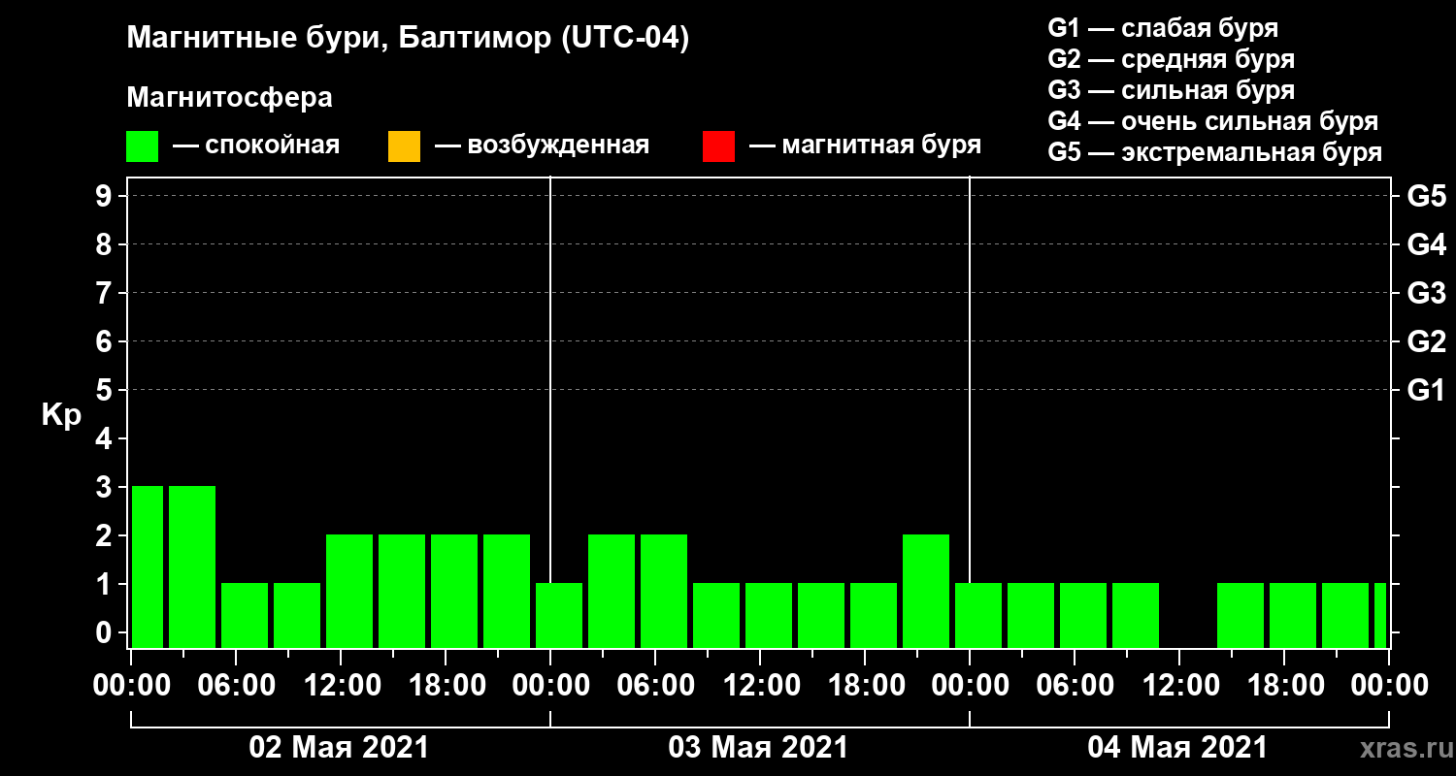Click 'G2 — средняя буря' legend line
The image size is (1456, 776).
tap(1172, 59)
